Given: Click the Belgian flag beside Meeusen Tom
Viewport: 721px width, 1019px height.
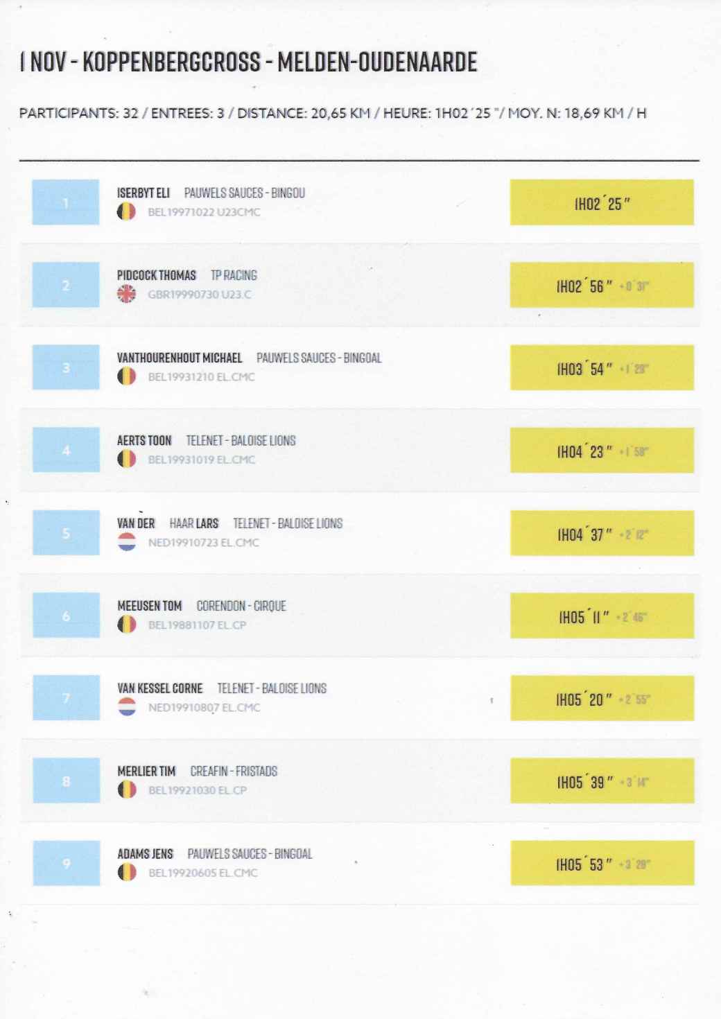Looking at the screenshot, I should pos(126,625).
